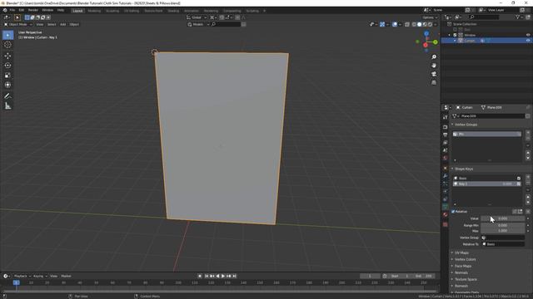Open the Modifier properties wrench tab

click(x=446, y=176)
